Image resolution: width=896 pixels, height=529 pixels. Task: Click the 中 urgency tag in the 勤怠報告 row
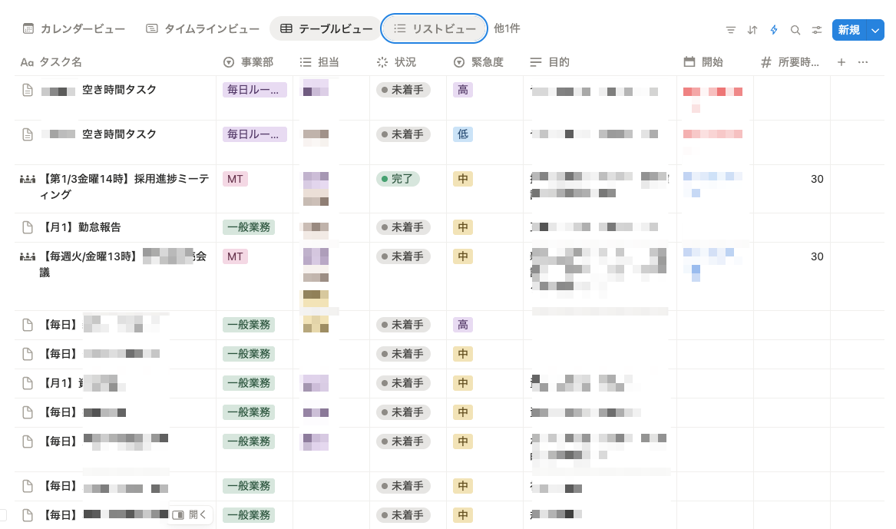coord(463,227)
